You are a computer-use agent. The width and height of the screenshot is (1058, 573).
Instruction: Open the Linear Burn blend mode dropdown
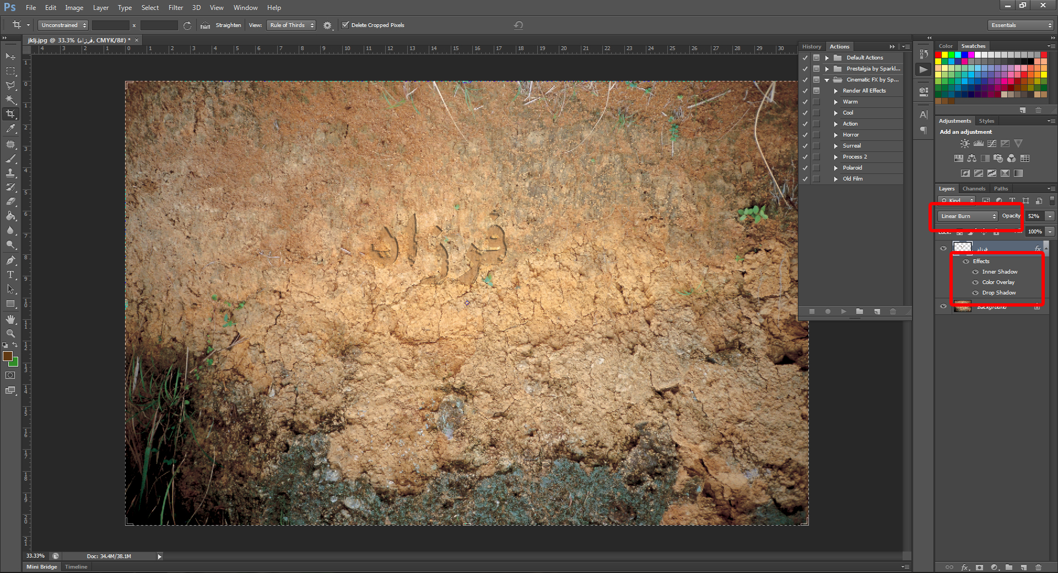(968, 216)
